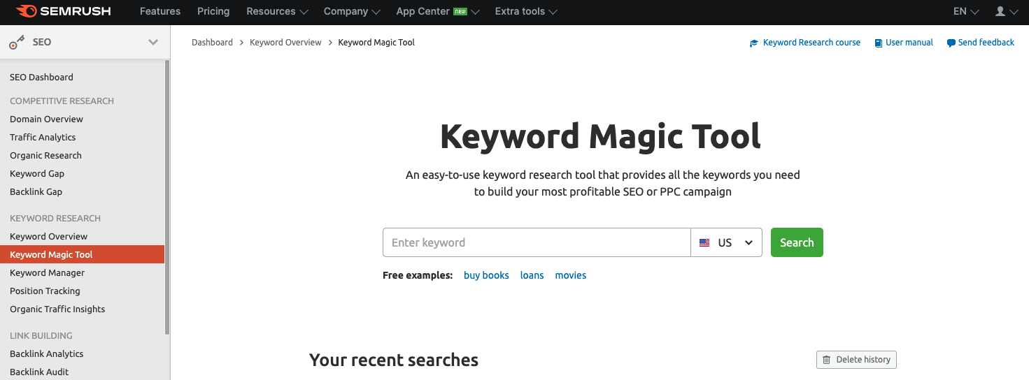Click the Delete history button
1029x380 pixels.
(856, 360)
